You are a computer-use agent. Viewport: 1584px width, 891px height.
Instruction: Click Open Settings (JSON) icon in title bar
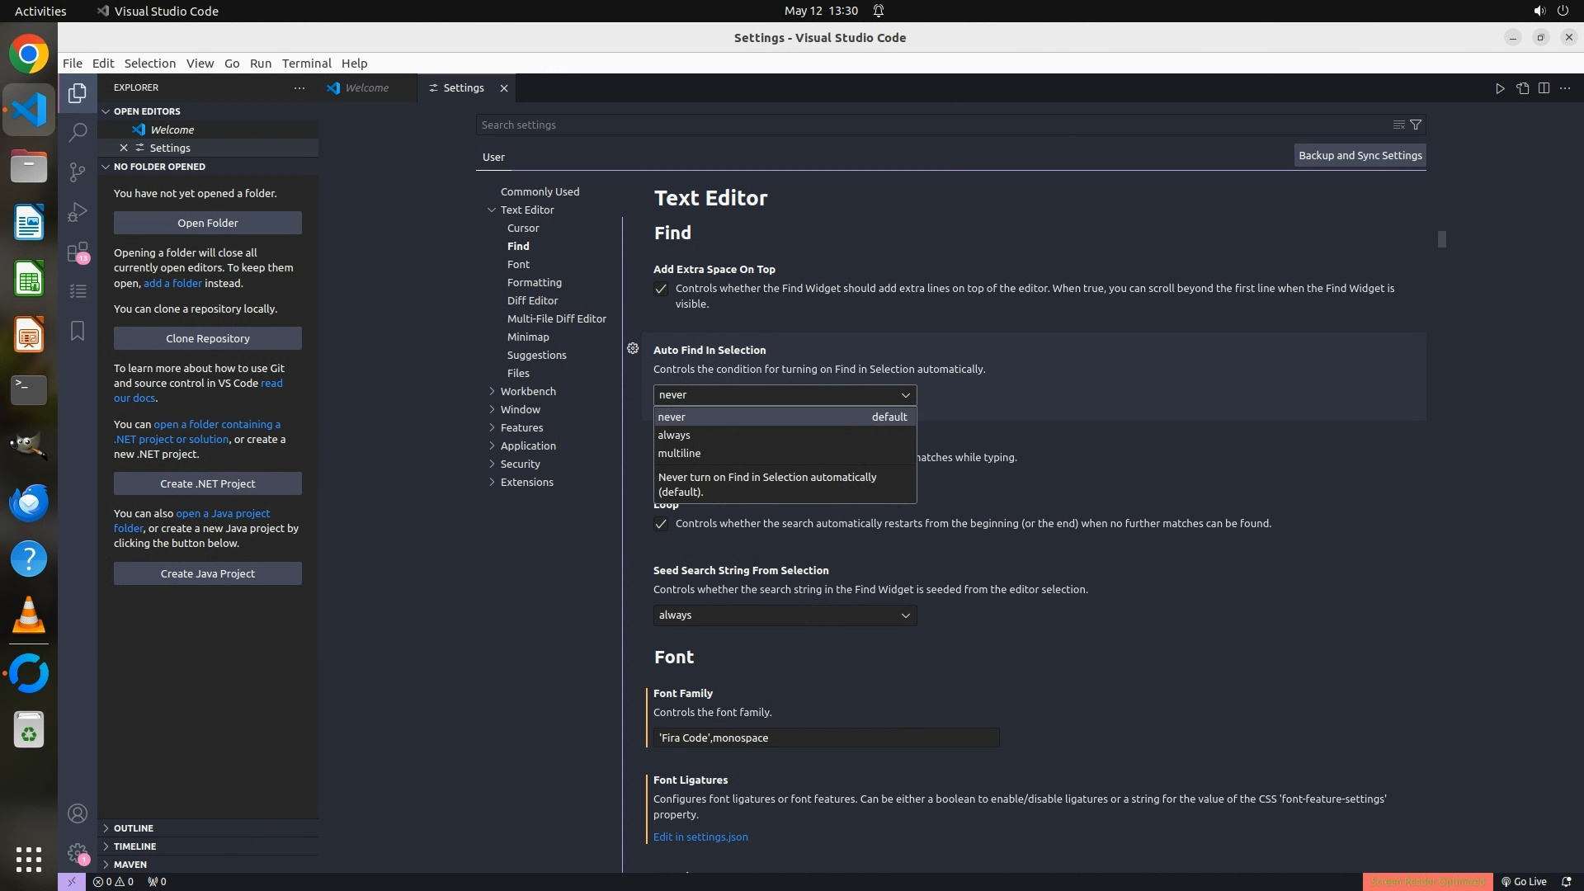tap(1522, 88)
